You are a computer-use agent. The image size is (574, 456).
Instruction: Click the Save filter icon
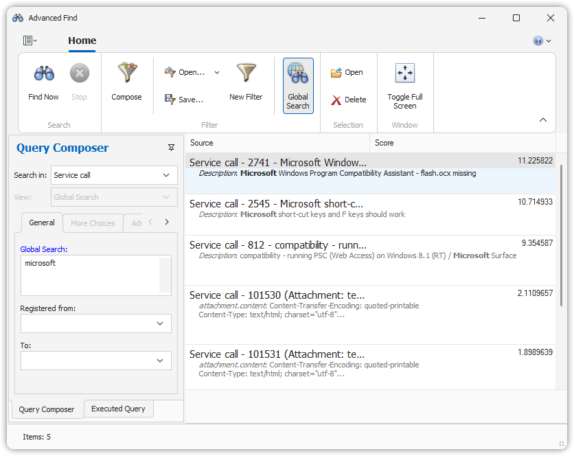coord(170,100)
